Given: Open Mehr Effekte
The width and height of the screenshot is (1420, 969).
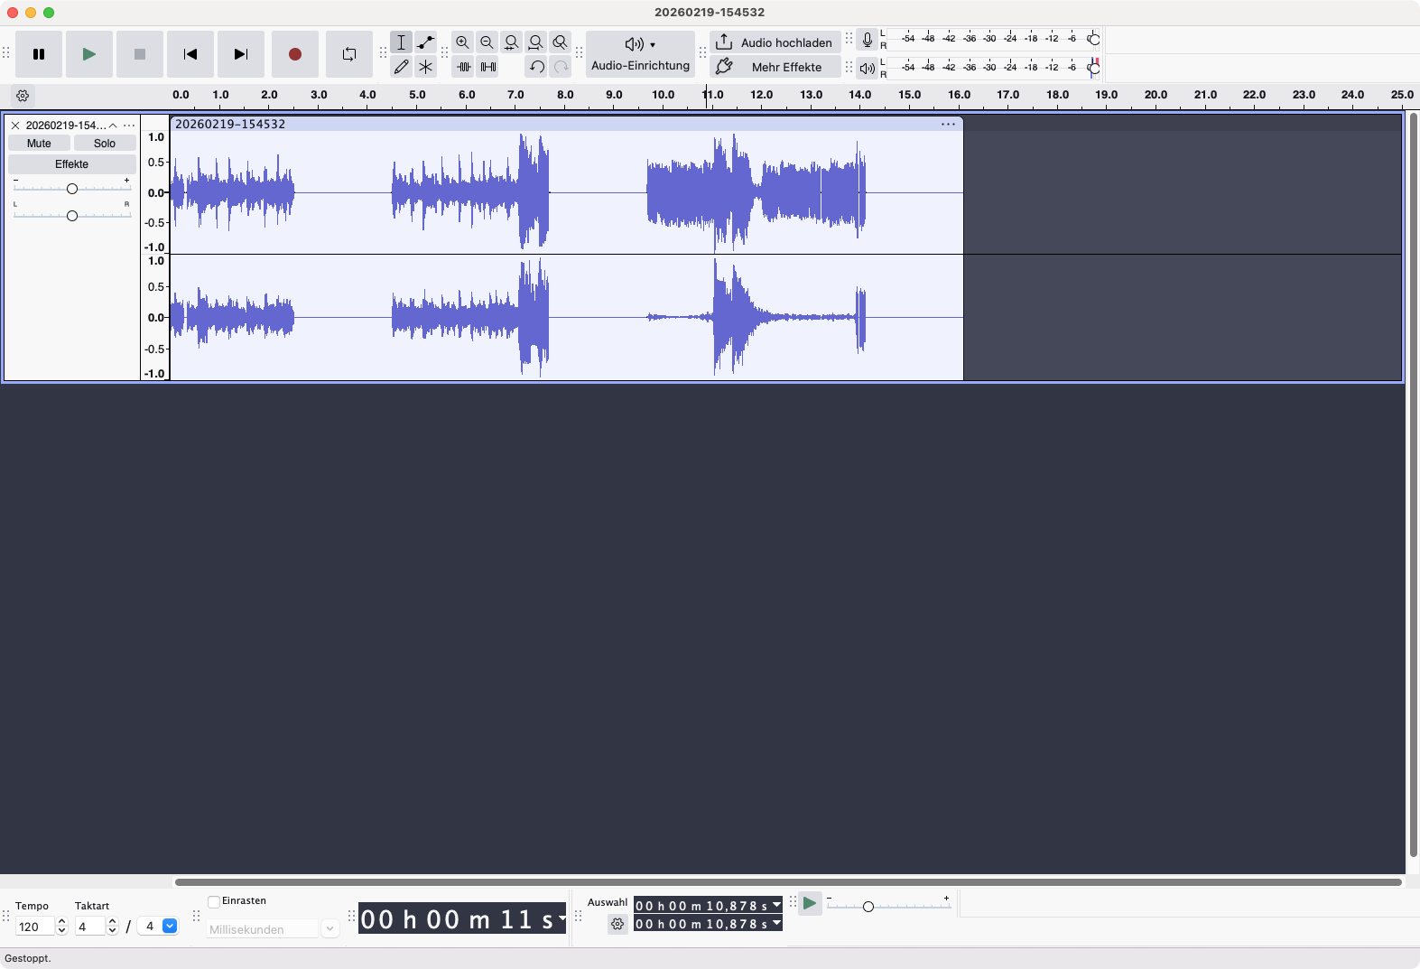Looking at the screenshot, I should click(775, 67).
